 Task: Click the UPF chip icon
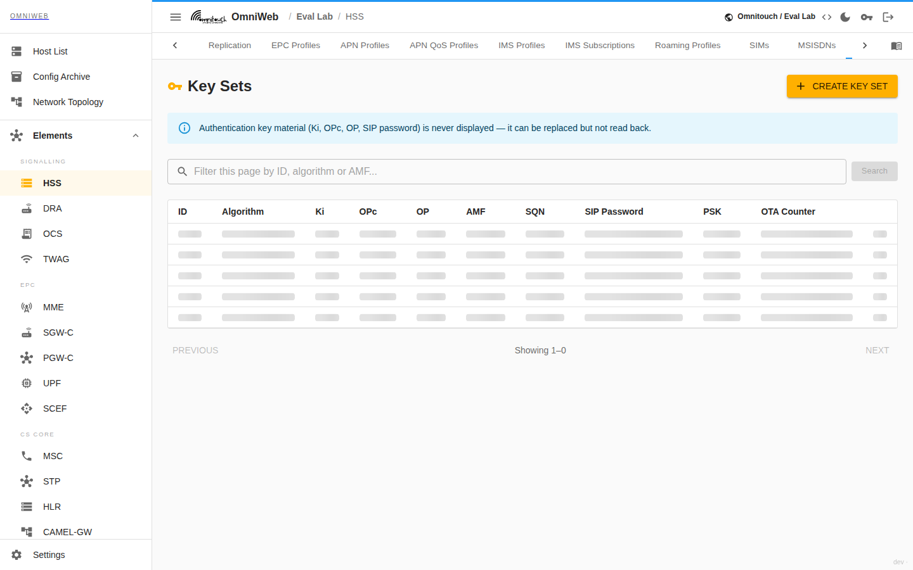point(27,383)
